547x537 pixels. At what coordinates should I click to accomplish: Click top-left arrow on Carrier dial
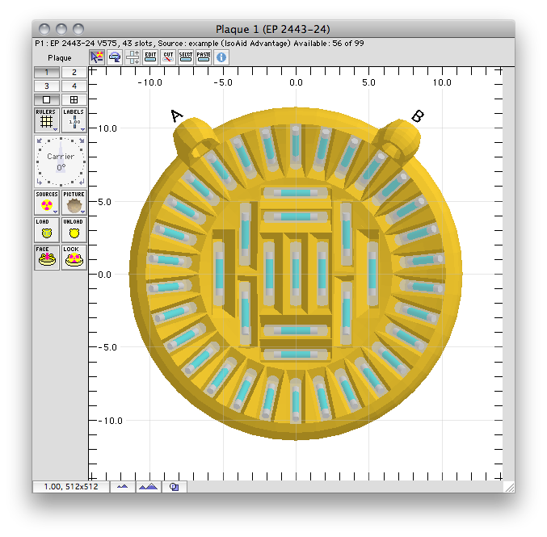point(40,141)
